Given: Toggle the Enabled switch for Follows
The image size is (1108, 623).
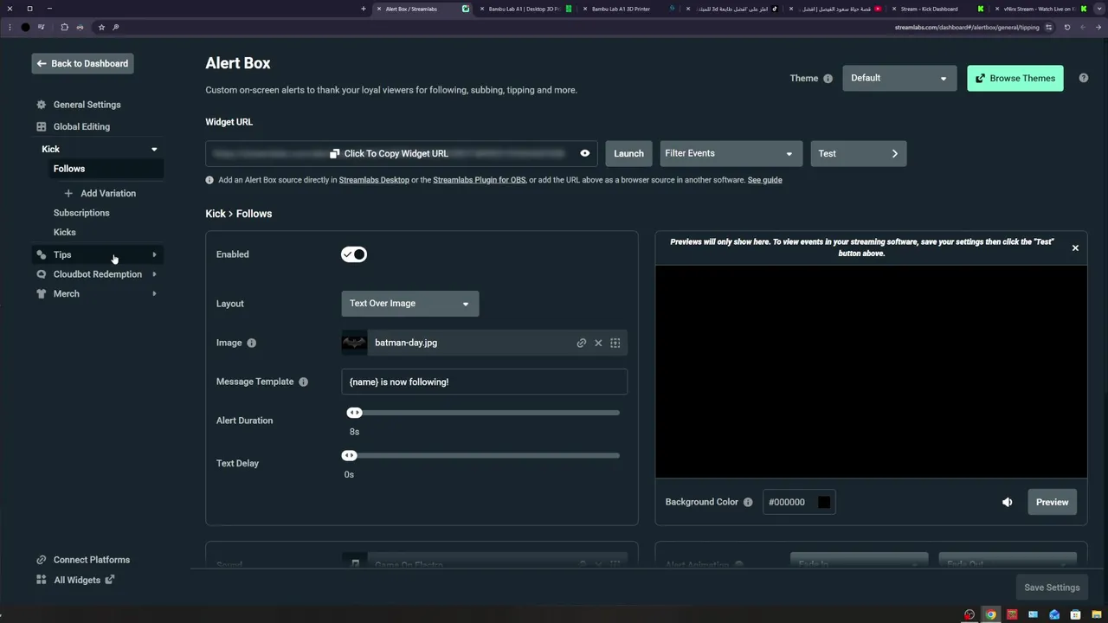Looking at the screenshot, I should 354,254.
